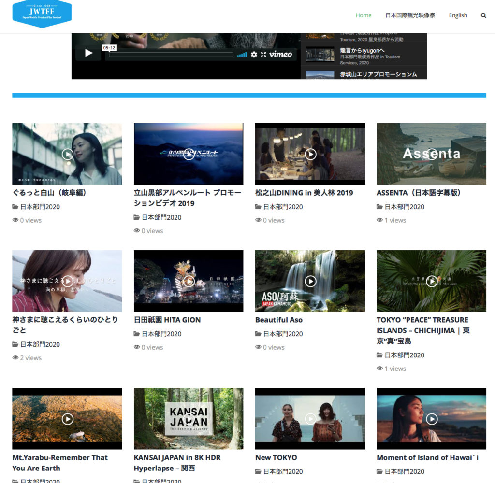This screenshot has height=483, width=495.
Task: Enter fullscreen via the player's fullscreen icon
Action: click(x=265, y=54)
